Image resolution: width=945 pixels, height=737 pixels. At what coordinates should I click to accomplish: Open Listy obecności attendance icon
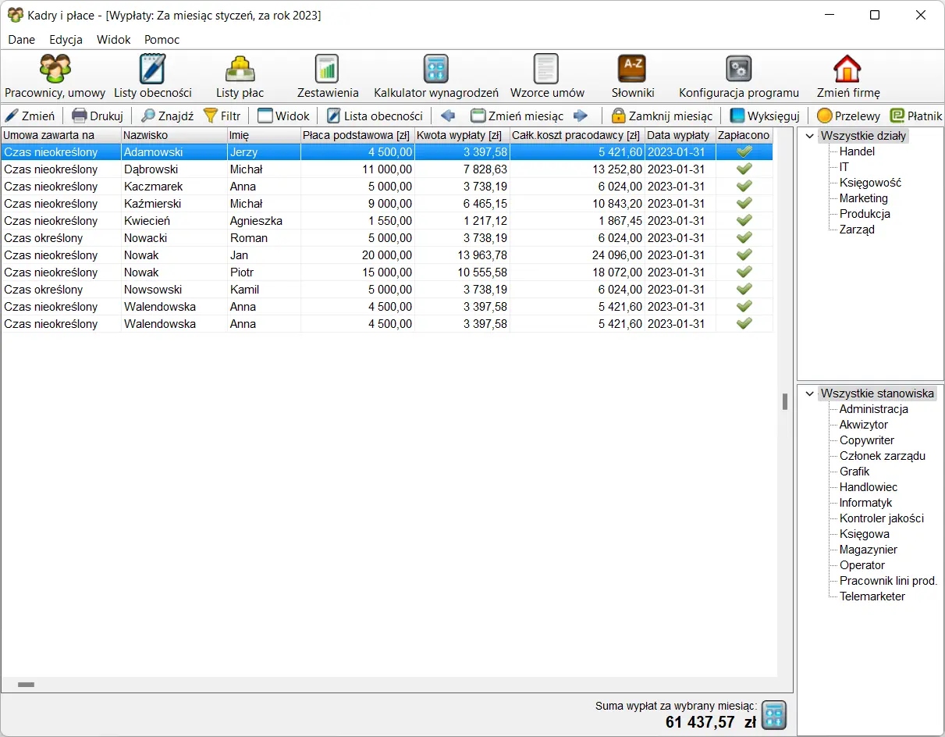coord(152,69)
